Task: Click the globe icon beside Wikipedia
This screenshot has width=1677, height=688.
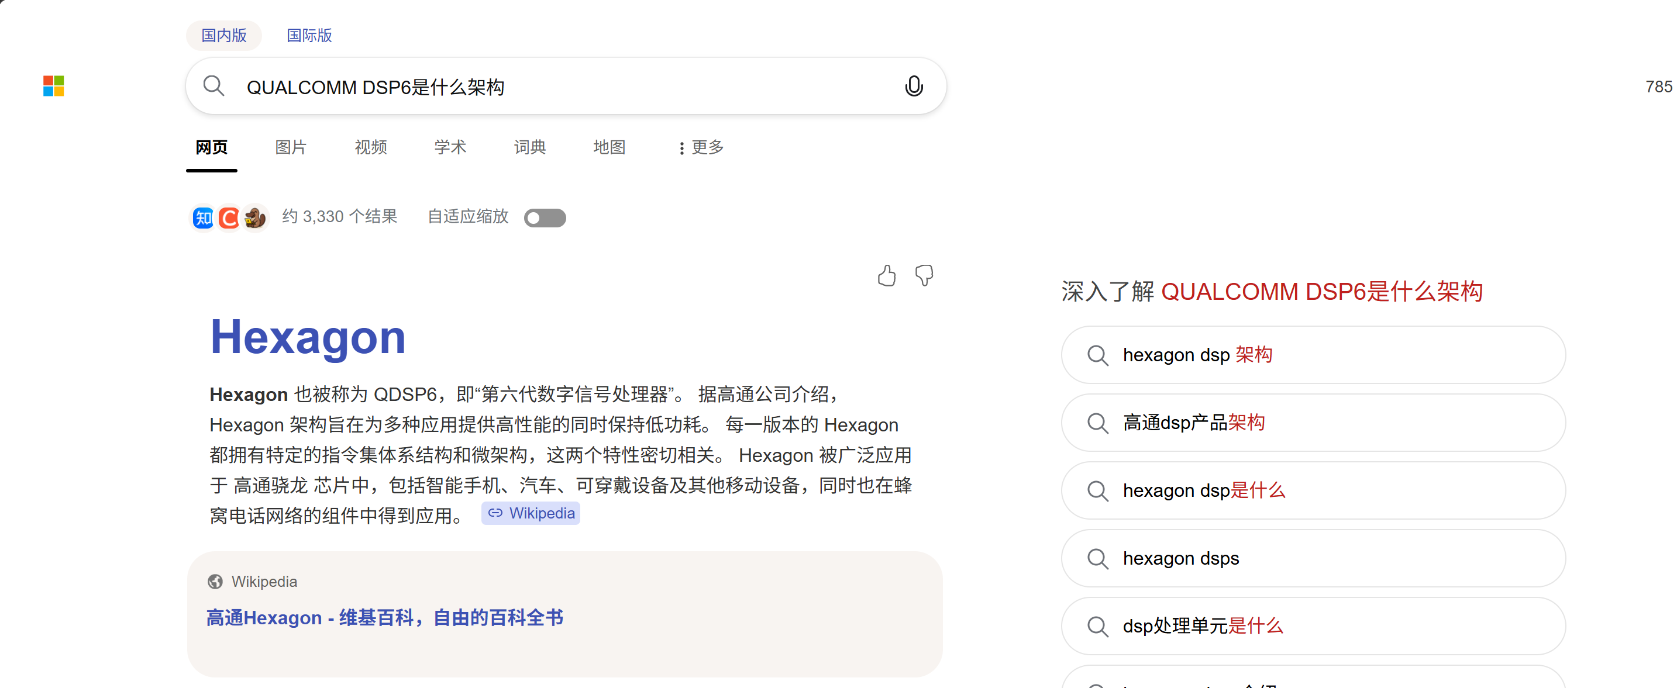Action: point(215,582)
